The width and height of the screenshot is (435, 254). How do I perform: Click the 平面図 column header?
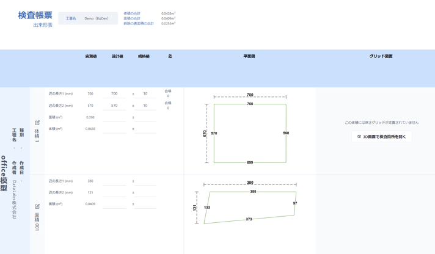[x=249, y=56]
